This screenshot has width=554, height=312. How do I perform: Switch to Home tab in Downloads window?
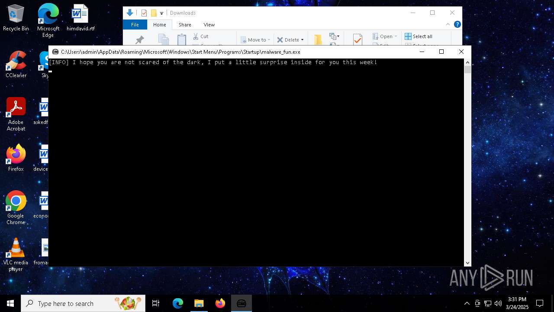coord(159,25)
